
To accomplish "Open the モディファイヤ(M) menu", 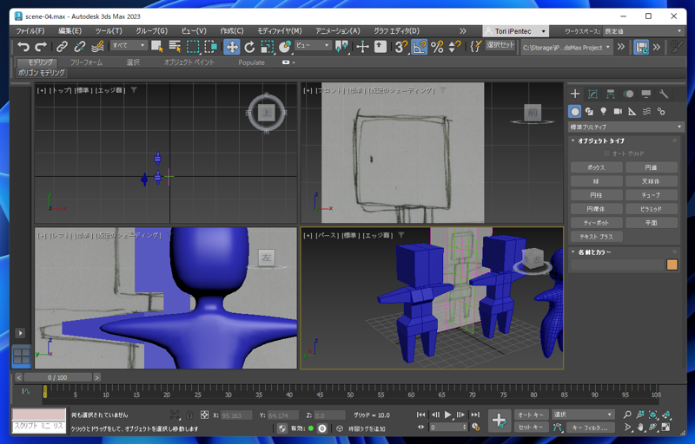I will click(x=279, y=31).
